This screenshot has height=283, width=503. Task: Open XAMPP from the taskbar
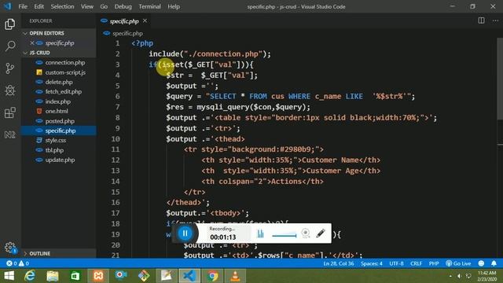[98, 276]
